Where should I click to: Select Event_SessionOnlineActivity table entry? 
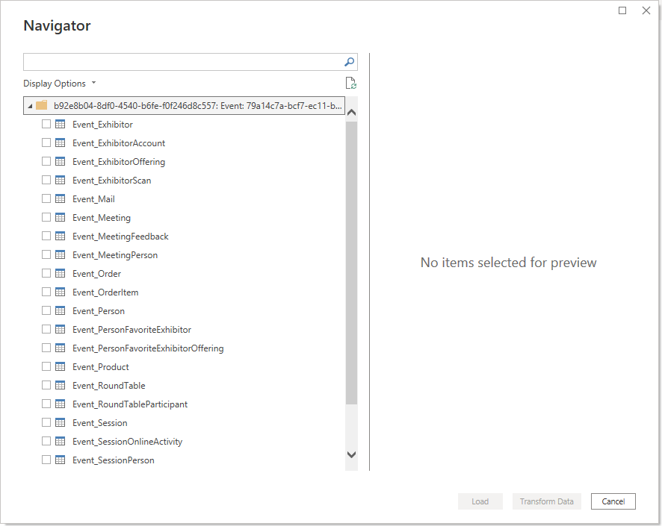(x=128, y=441)
